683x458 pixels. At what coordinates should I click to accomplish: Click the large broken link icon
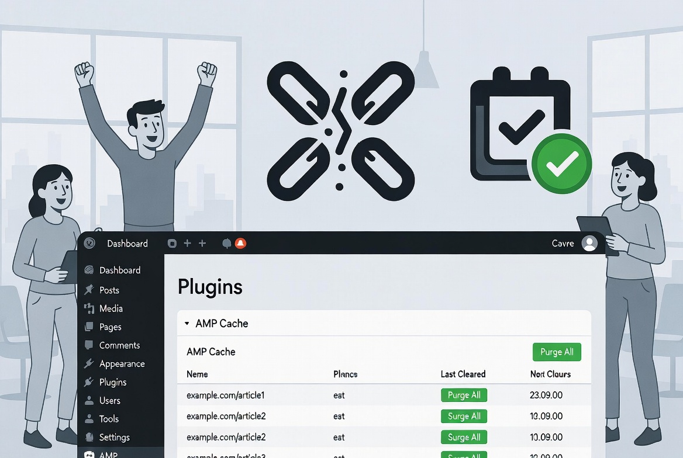[341, 131]
